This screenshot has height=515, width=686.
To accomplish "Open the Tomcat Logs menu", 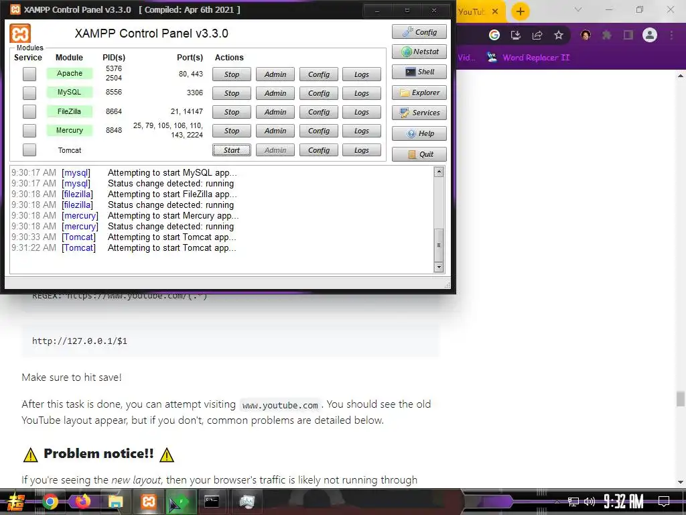I will 361,150.
